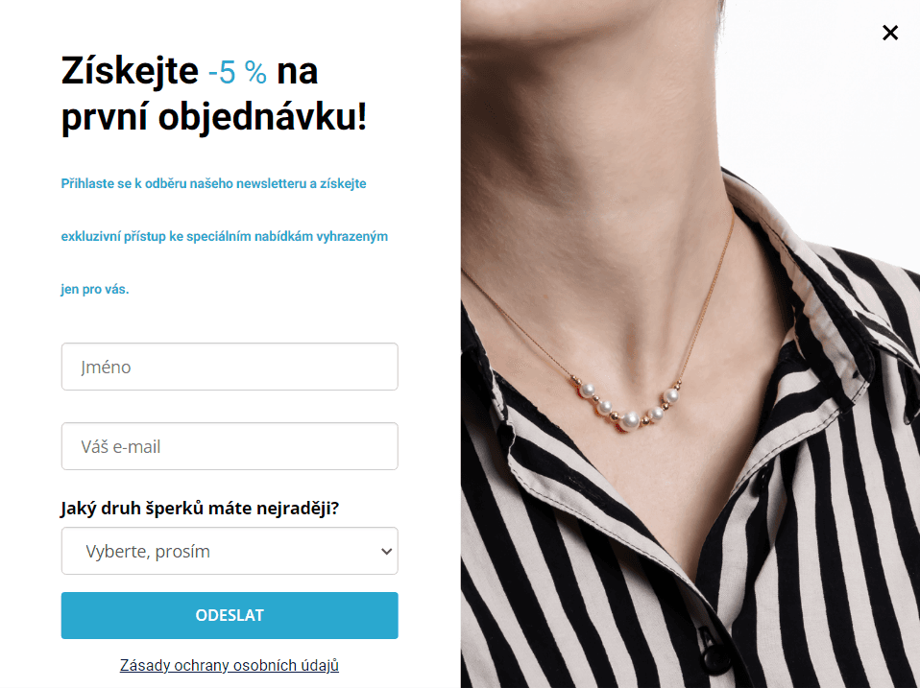Focus the Jméno name field
This screenshot has height=688, width=920.
(230, 367)
